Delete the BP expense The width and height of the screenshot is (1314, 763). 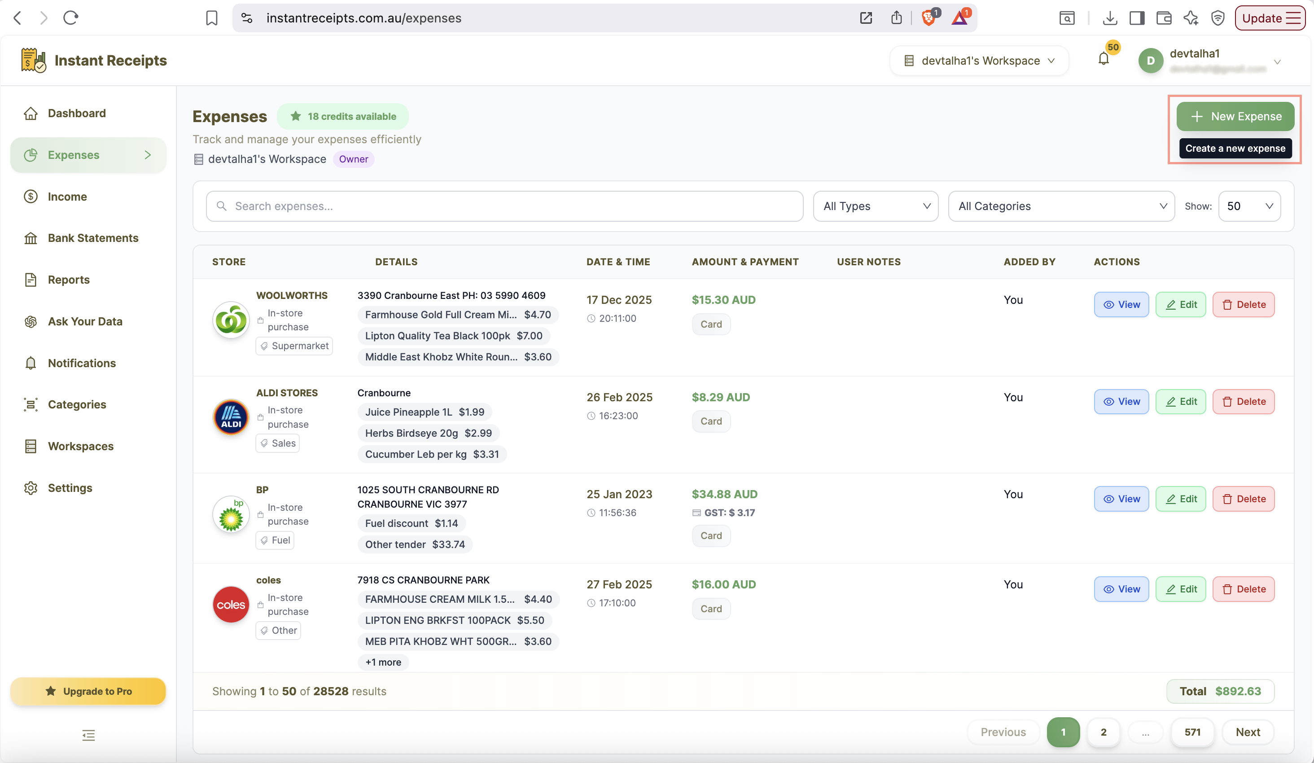(1243, 499)
